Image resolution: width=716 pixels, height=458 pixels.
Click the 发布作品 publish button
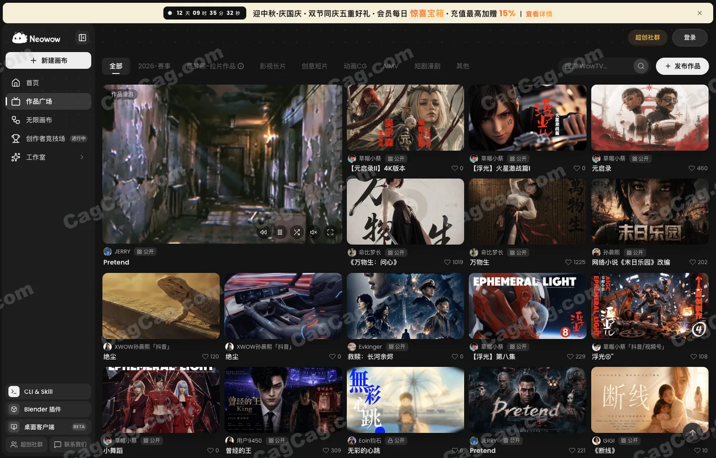coord(682,66)
